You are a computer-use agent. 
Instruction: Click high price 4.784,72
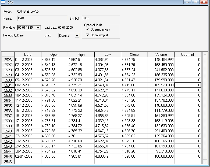click(x=81, y=126)
